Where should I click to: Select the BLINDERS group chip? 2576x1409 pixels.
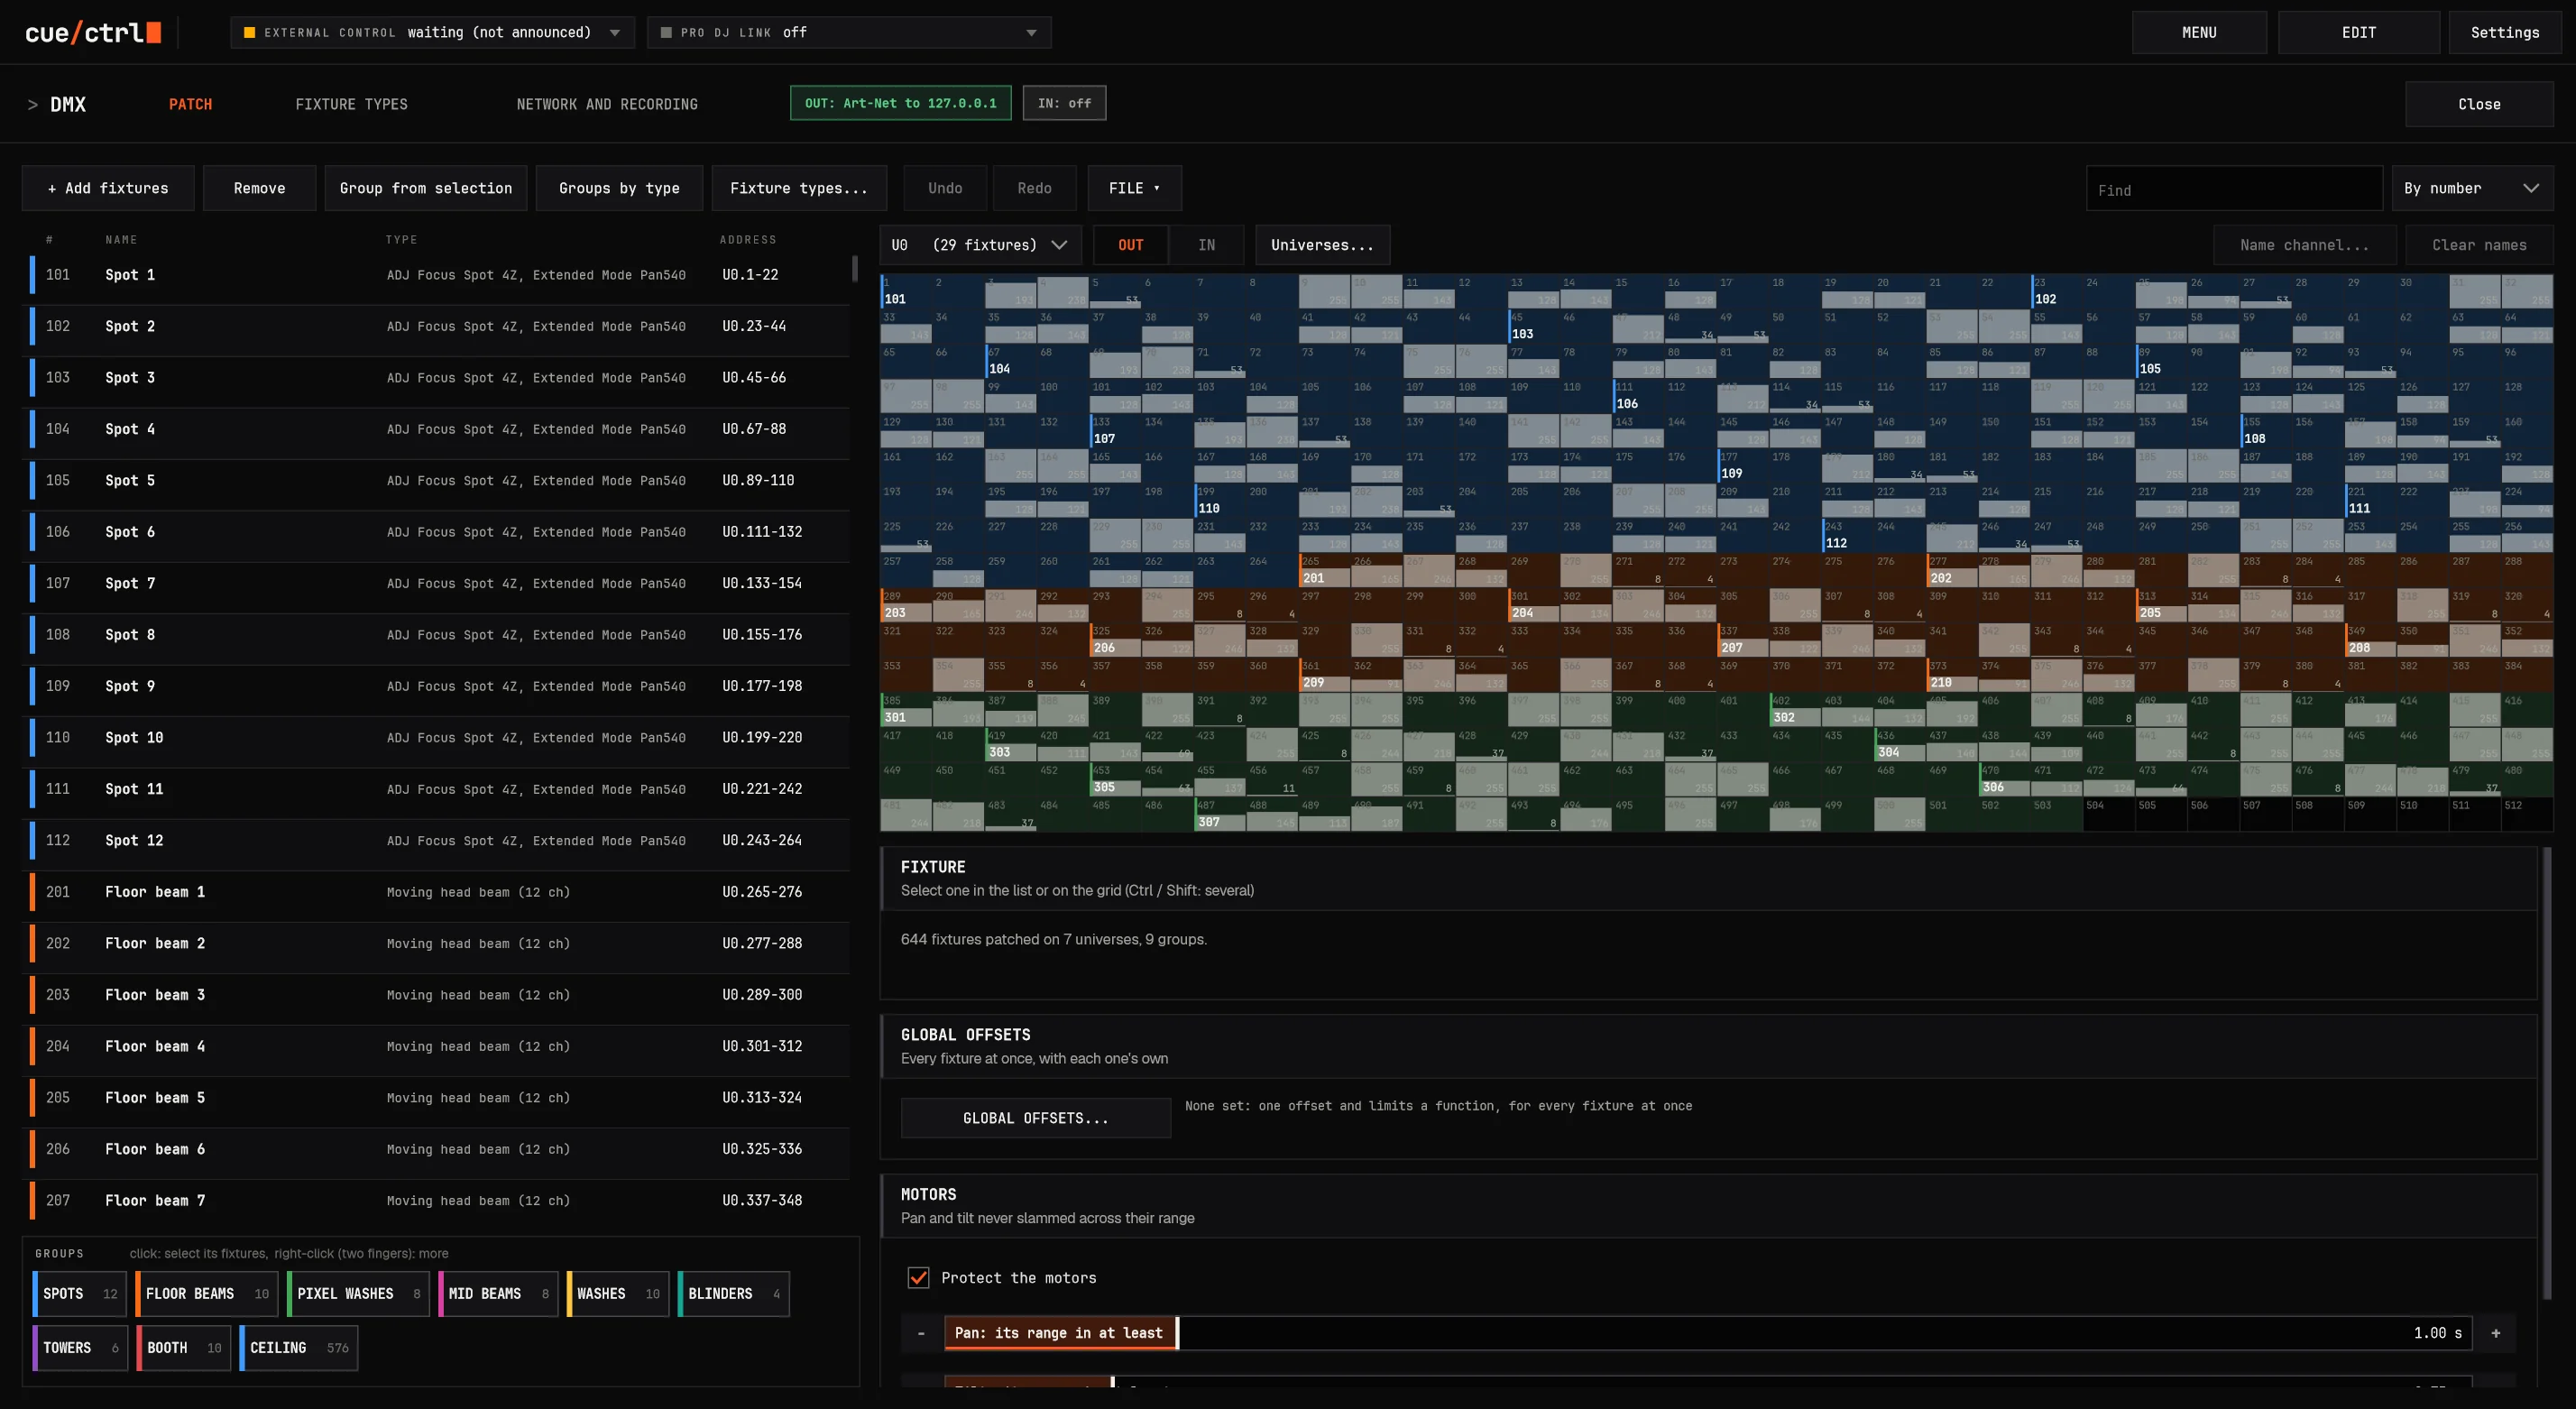coord(733,1294)
